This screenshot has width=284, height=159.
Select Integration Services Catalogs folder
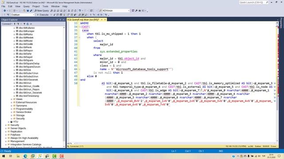pyautogui.click(x=26, y=144)
